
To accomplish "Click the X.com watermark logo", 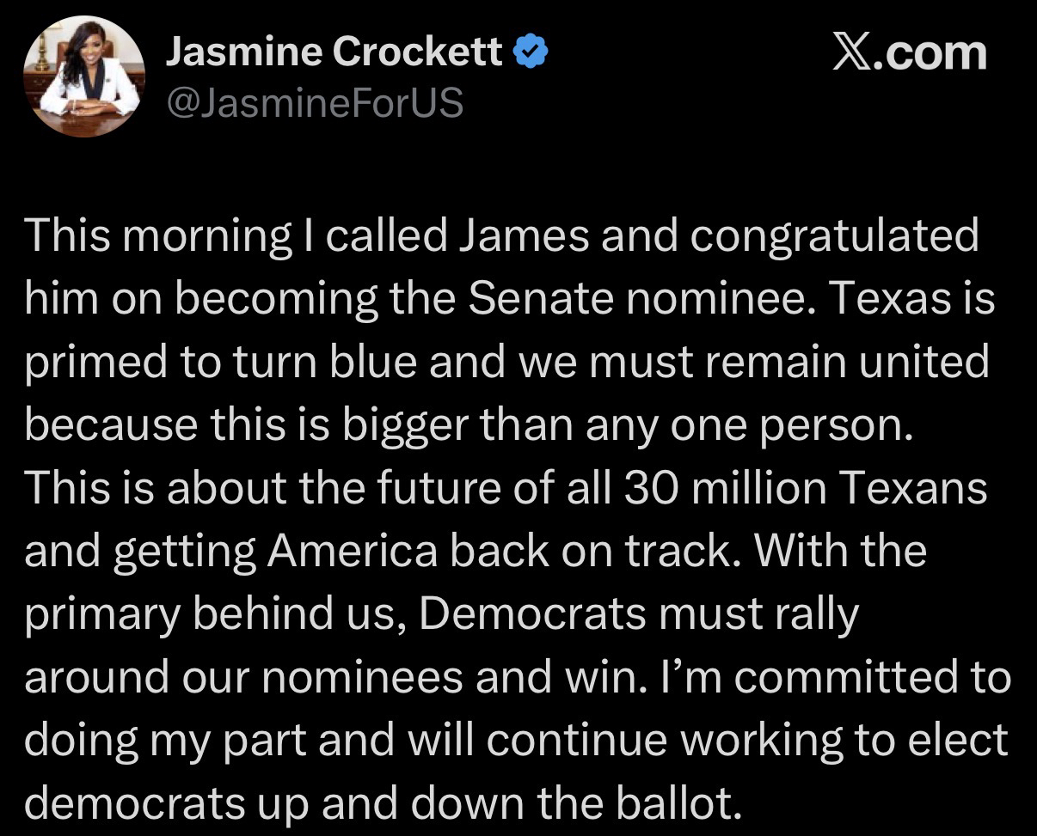I will tap(910, 53).
